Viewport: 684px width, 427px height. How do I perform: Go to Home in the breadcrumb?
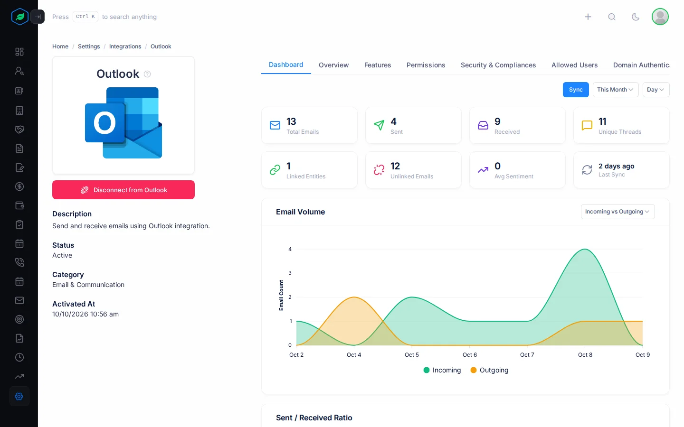[60, 46]
